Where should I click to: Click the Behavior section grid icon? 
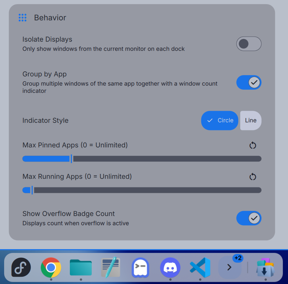click(22, 18)
